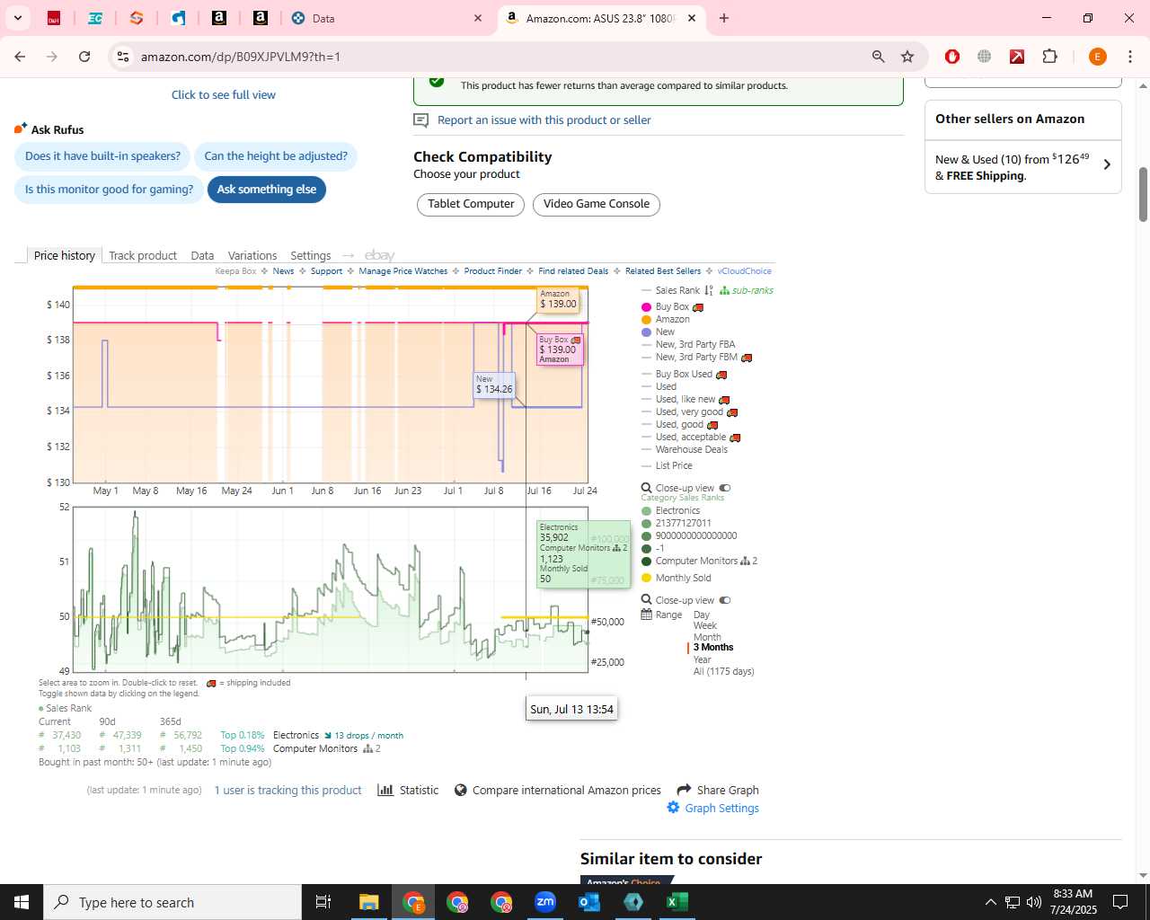Click Windows taskbar search box
This screenshot has height=920, width=1150.
point(172,902)
